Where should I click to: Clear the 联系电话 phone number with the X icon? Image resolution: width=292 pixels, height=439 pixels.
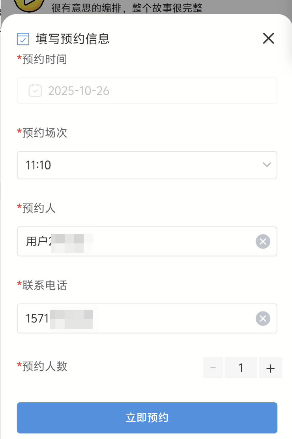[263, 318]
